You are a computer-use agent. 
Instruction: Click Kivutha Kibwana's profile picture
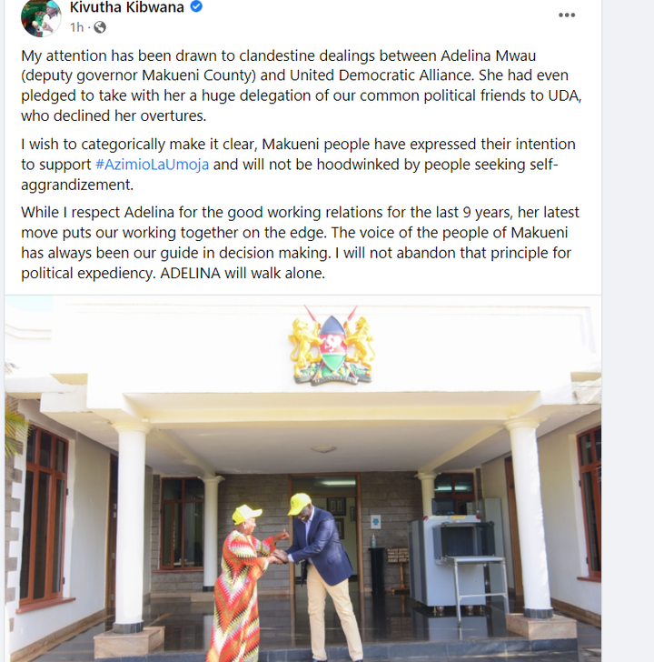click(x=41, y=18)
